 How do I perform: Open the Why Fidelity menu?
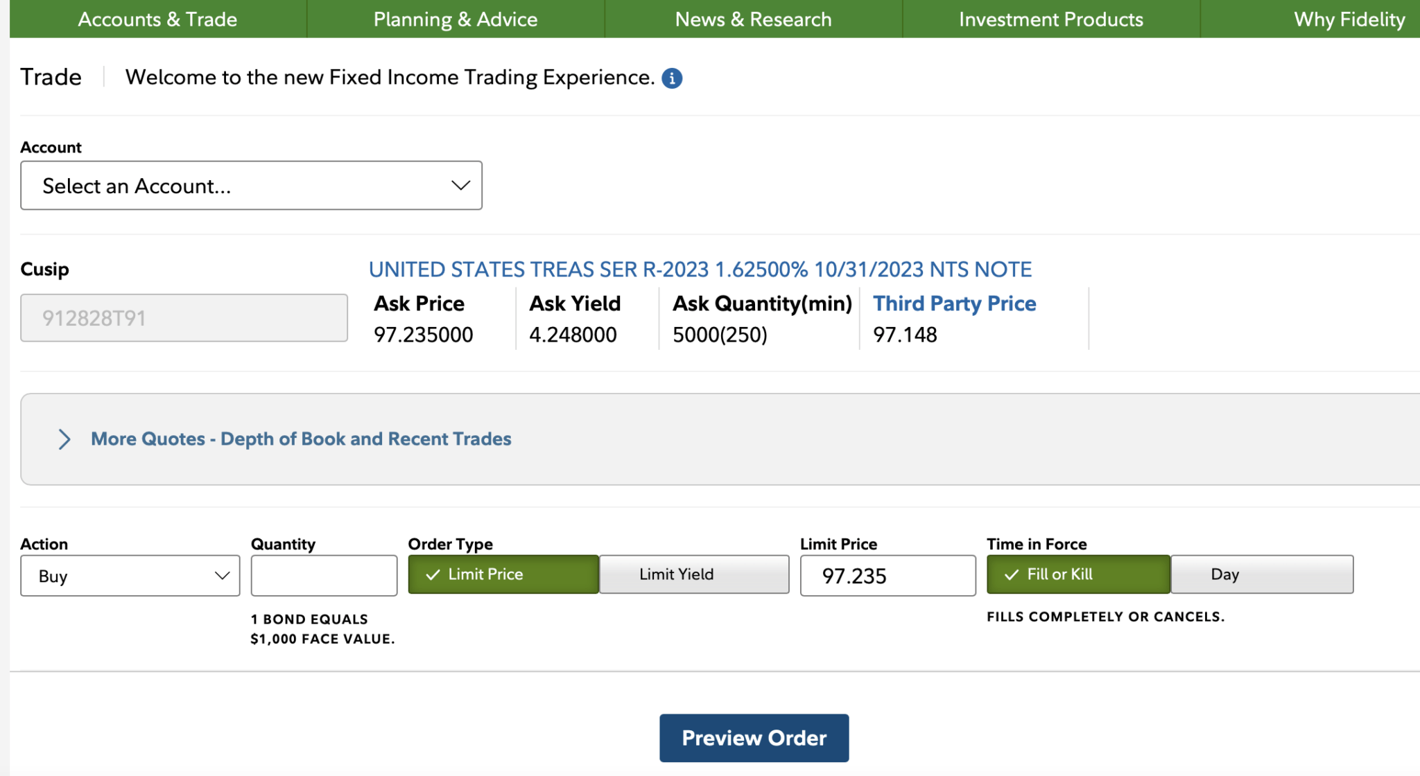[x=1349, y=19]
